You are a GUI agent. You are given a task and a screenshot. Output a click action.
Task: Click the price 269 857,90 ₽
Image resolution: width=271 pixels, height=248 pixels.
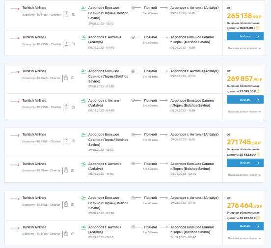click(244, 79)
